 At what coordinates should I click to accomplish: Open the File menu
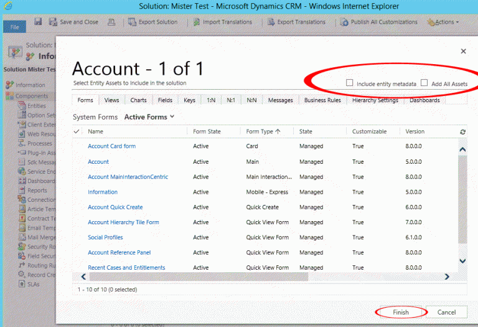coord(14,27)
